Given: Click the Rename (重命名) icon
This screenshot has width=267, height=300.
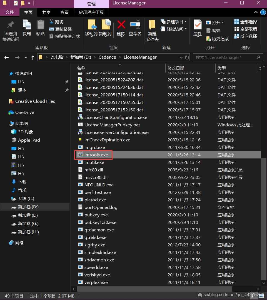Looking at the screenshot, I should [135, 24].
